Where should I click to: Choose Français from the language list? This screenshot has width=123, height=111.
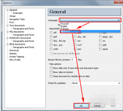click(65, 29)
